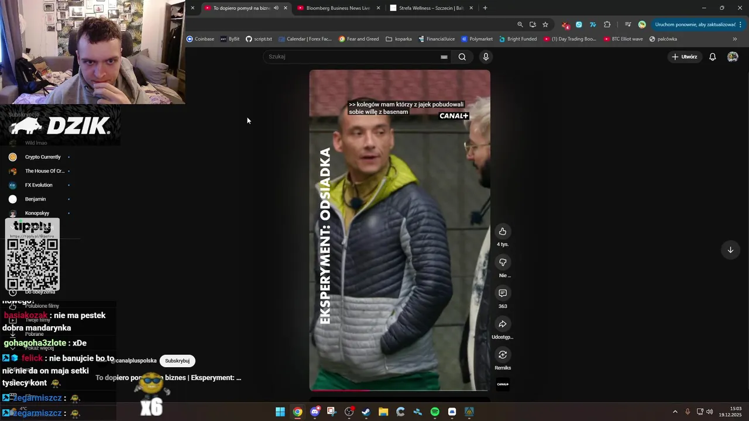Start voice search with microphone icon
This screenshot has height=421, width=749.
pos(486,57)
